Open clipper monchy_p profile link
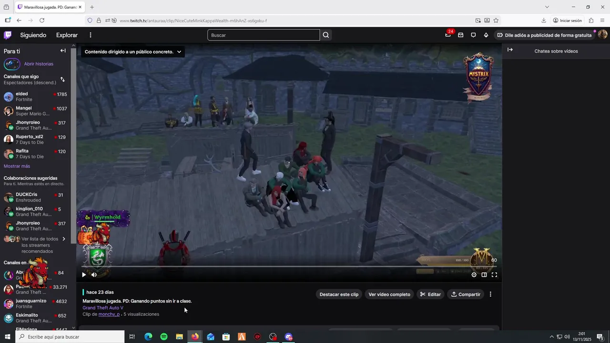Viewport: 610px width, 343px height. point(109,314)
